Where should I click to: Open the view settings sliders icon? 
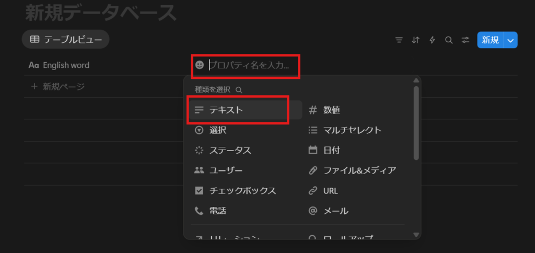[x=465, y=40]
